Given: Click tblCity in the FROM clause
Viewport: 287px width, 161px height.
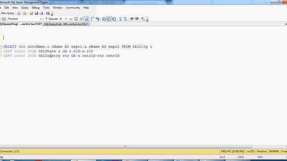Looking at the screenshot, I should click(140, 47).
